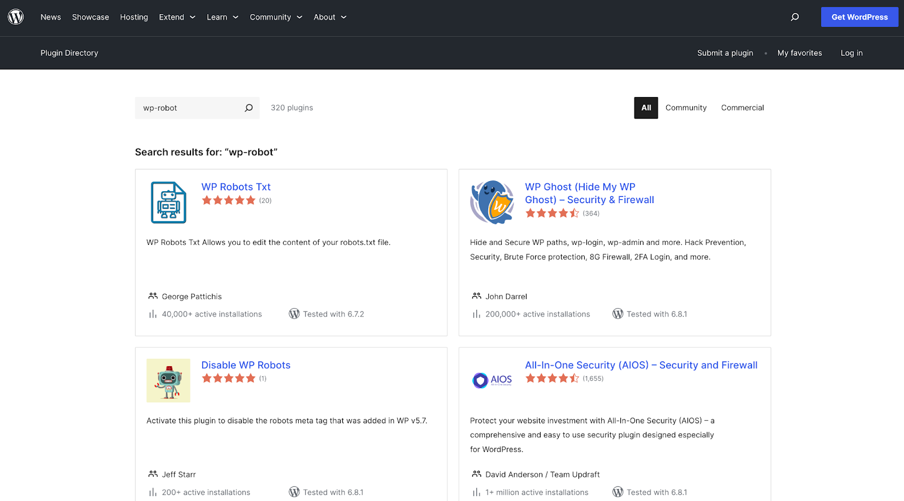This screenshot has height=501, width=904.
Task: Click installations bar icon beside 200+ active
Action: [x=153, y=493]
